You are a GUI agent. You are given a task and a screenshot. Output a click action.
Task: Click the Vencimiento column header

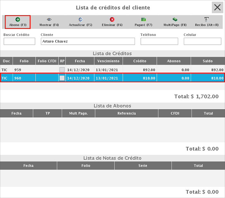(x=108, y=61)
